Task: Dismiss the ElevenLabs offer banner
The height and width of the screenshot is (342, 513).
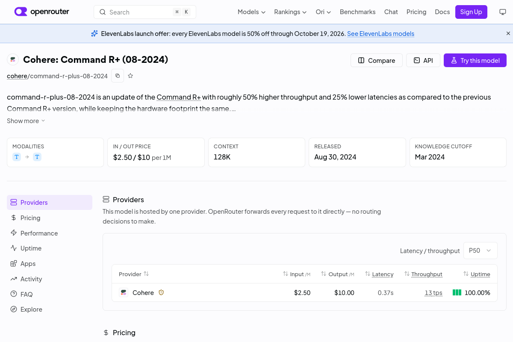Action: point(508,33)
